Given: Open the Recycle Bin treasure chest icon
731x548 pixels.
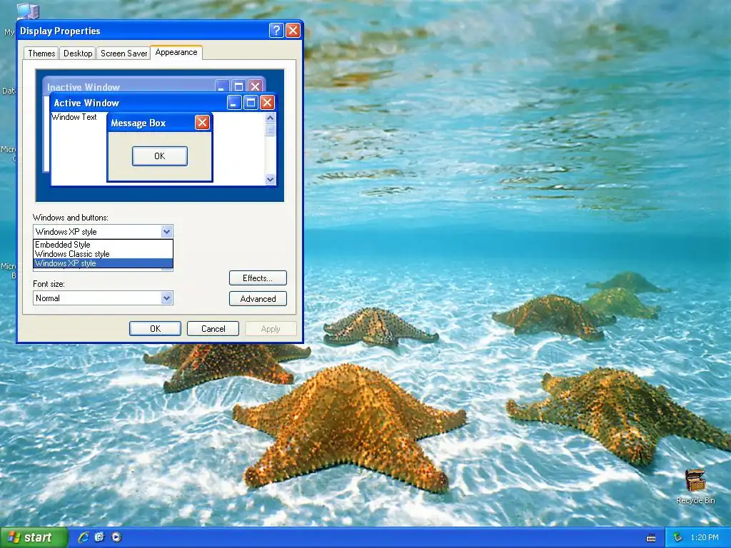Looking at the screenshot, I should (x=695, y=481).
